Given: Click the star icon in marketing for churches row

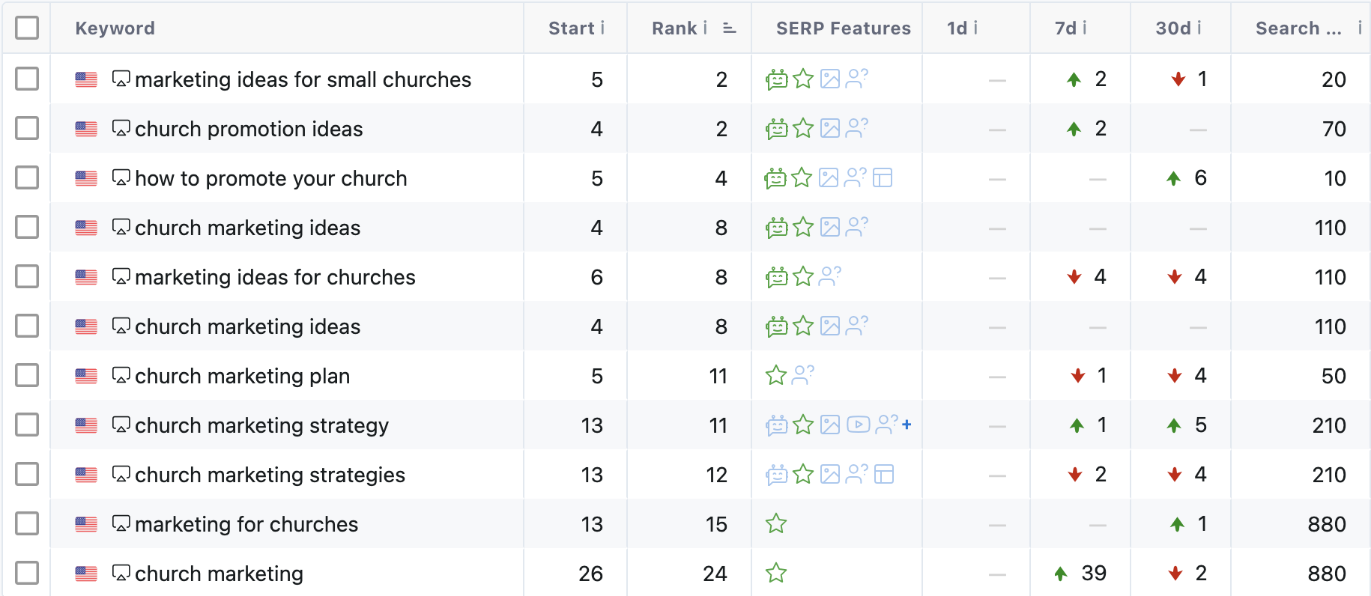Looking at the screenshot, I should [x=776, y=523].
